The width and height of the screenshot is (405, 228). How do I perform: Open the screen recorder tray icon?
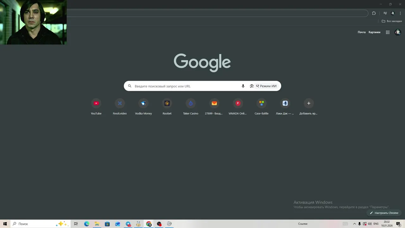(364, 224)
